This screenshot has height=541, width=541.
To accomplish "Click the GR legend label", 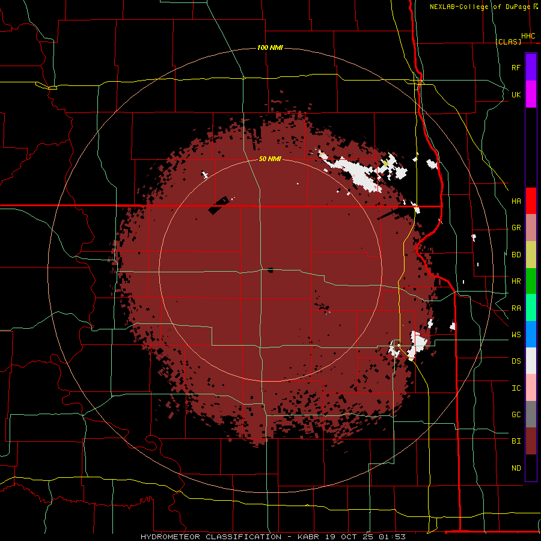I will point(516,228).
